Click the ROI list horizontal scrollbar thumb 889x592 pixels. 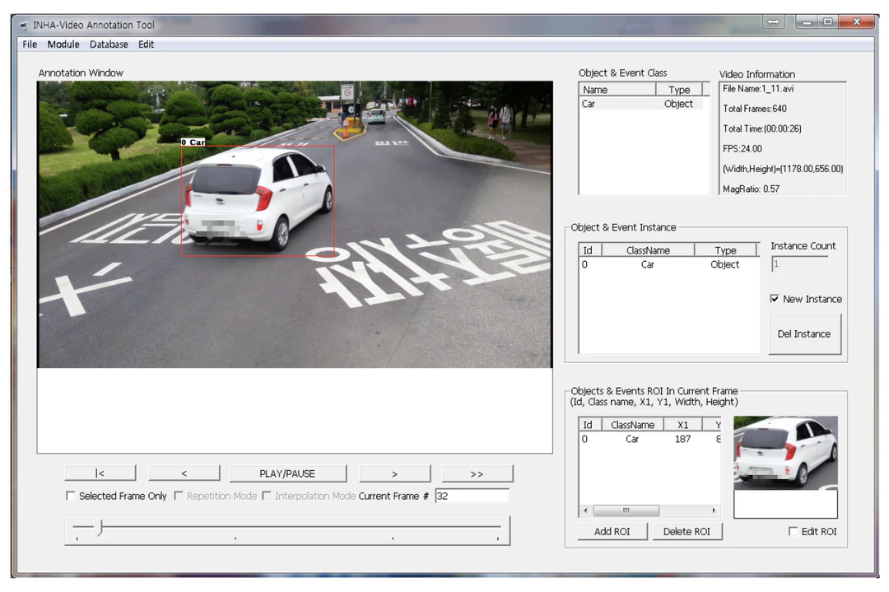626,510
